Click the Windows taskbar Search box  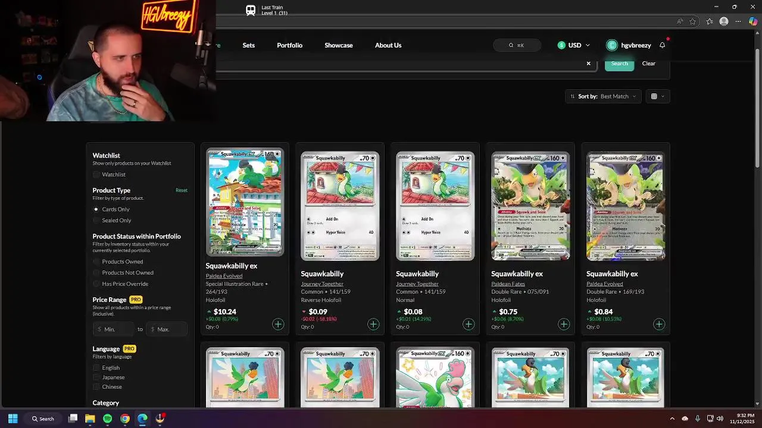(43, 418)
